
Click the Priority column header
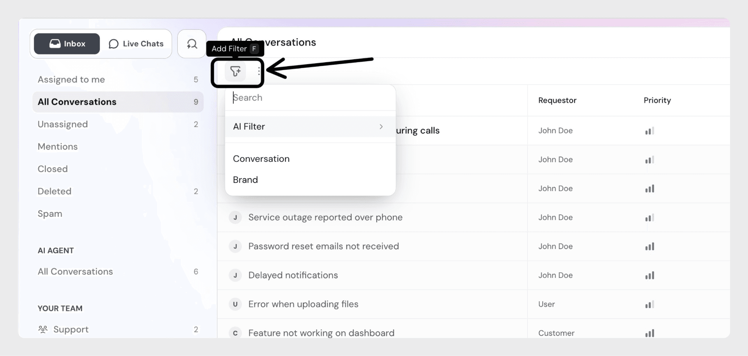click(x=657, y=100)
